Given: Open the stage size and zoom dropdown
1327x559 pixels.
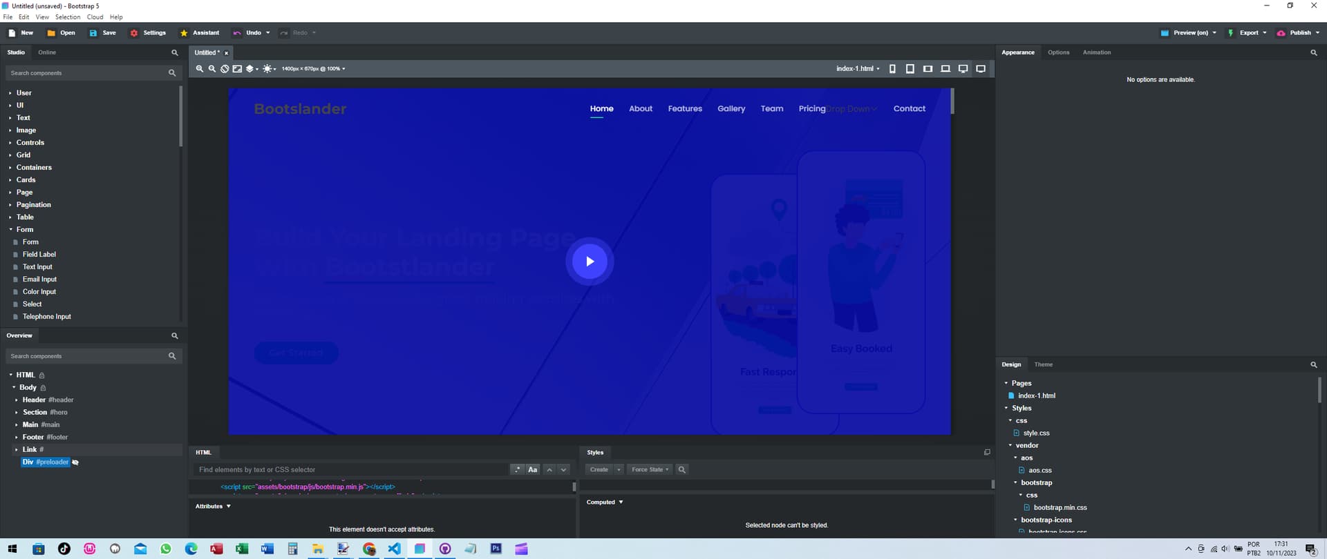Looking at the screenshot, I should pyautogui.click(x=313, y=69).
